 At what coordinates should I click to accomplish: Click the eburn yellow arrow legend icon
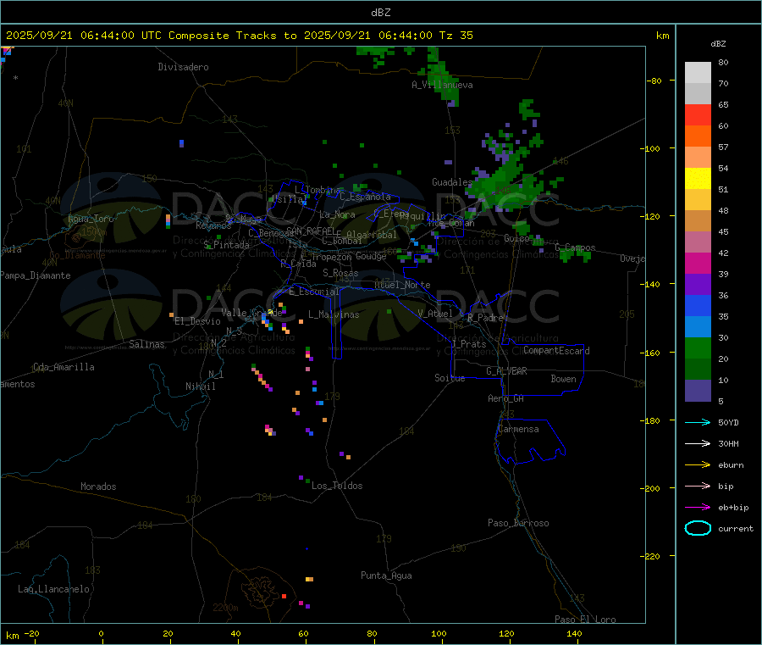[698, 465]
